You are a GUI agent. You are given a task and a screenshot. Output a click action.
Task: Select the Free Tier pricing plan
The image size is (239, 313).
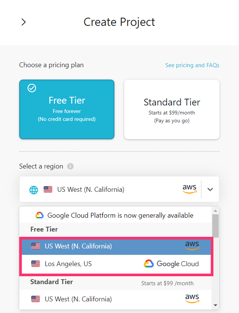(67, 109)
